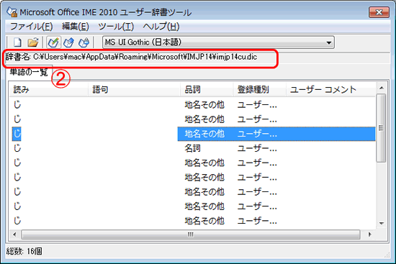This screenshot has width=396, height=264.
Task: Sort by the 語句 column header
Action: [x=135, y=89]
